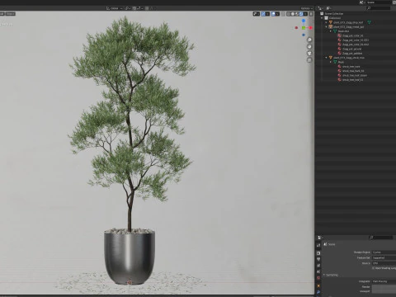The width and height of the screenshot is (396, 297).
Task: Open the Feature Set dropdown set to Supported
Action: pyautogui.click(x=384, y=257)
